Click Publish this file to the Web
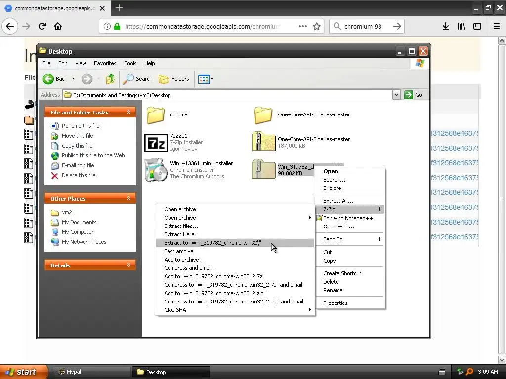 coord(93,155)
